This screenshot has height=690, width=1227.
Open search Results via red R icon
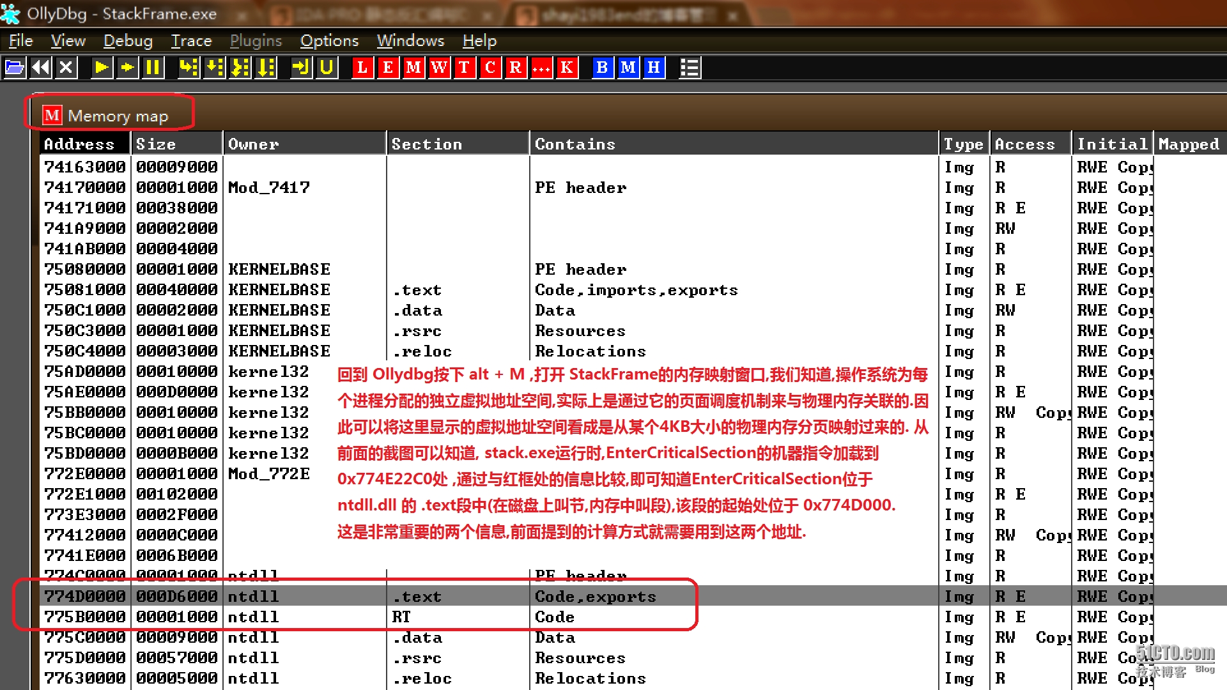coord(516,67)
